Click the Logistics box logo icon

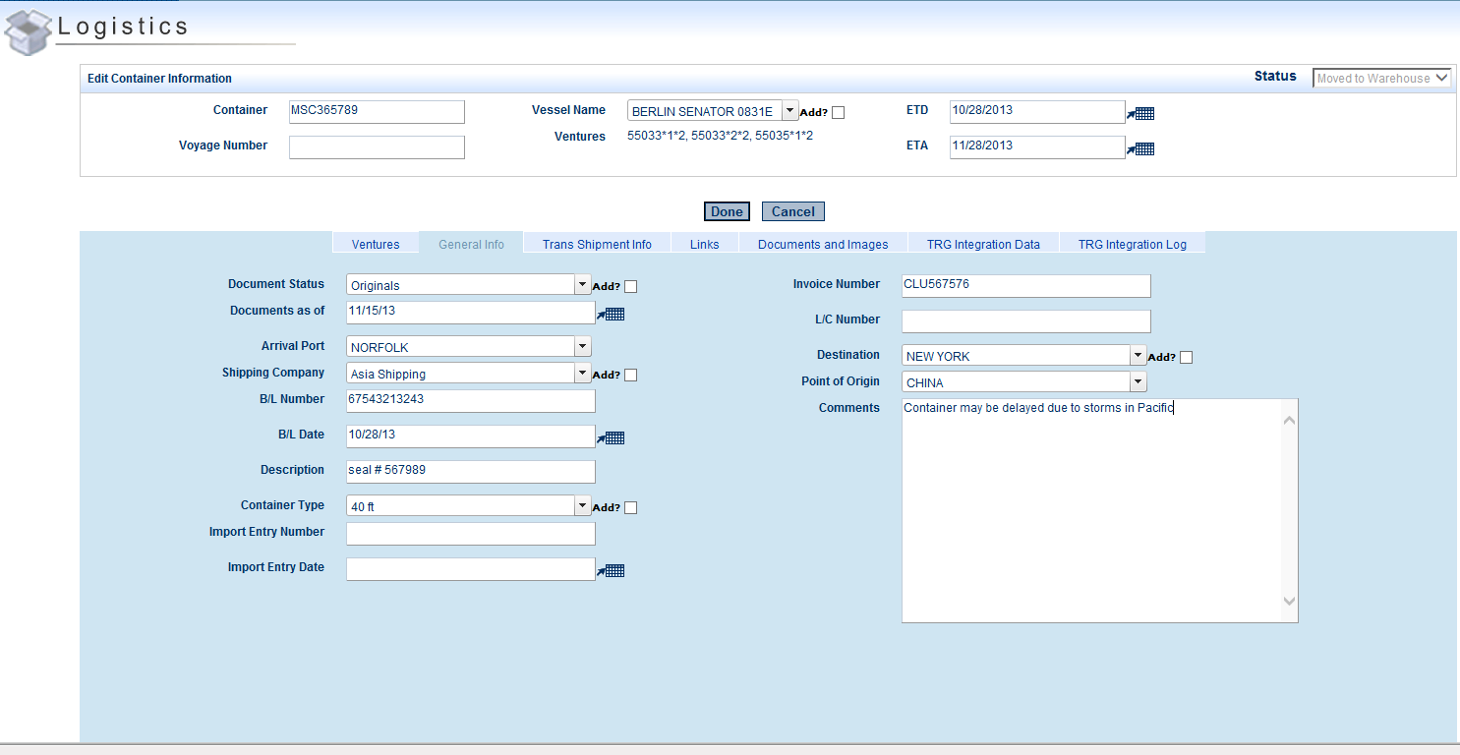tap(29, 31)
